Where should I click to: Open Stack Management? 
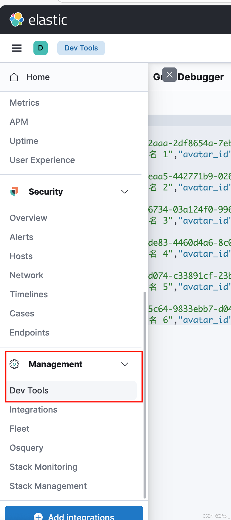(48, 486)
